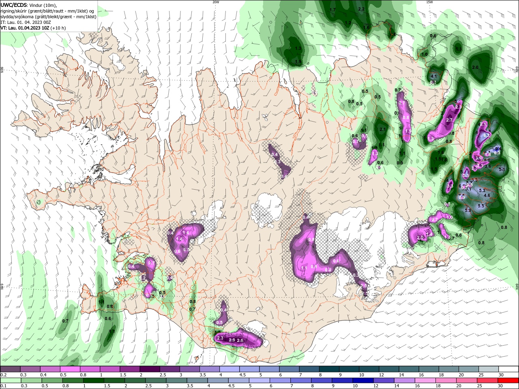
Task: Click the 0.5 medium green rain legend swatch
Action: click(x=52, y=380)
